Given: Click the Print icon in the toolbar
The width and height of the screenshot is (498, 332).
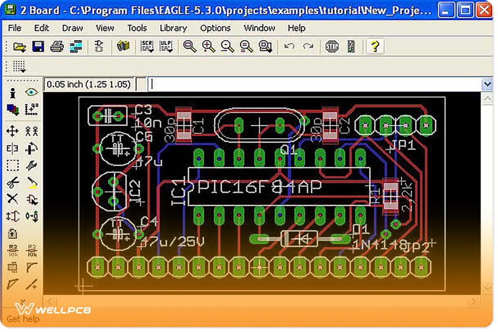Looking at the screenshot, I should pyautogui.click(x=57, y=46).
